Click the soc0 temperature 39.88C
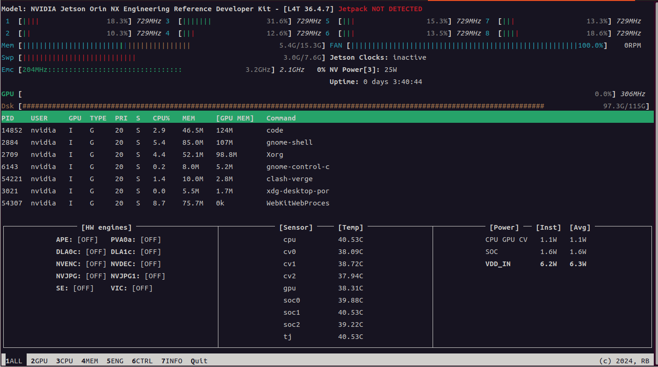The height and width of the screenshot is (367, 658). coord(351,300)
